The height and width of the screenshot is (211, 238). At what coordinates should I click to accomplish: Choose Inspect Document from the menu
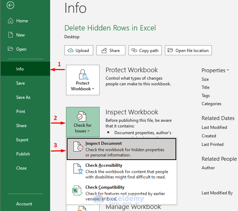[121, 149]
